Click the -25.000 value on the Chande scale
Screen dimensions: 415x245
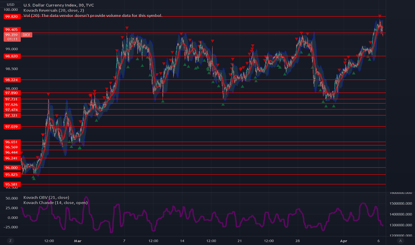(11, 227)
